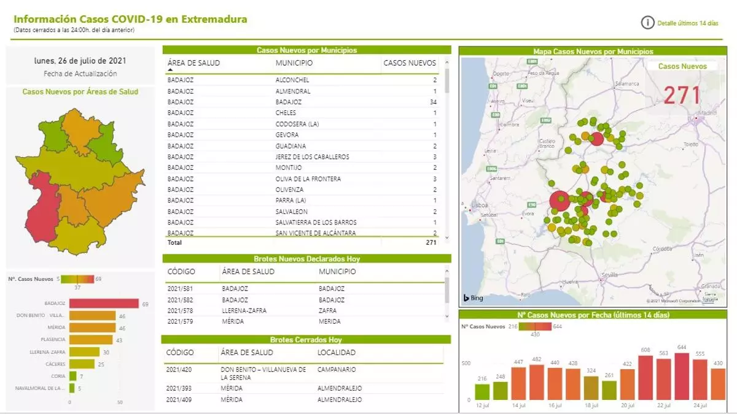Viewport: 737px width, 414px height.
Task: Click the scroll-down arrow of the municipios table
Action: pos(446,237)
